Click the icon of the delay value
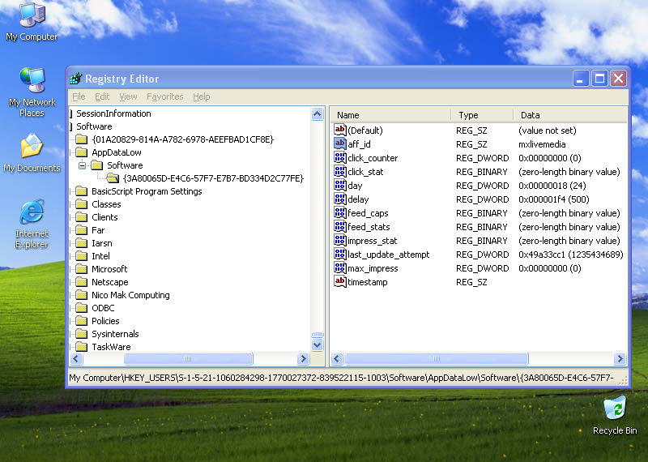This screenshot has height=462, width=648. [x=339, y=199]
